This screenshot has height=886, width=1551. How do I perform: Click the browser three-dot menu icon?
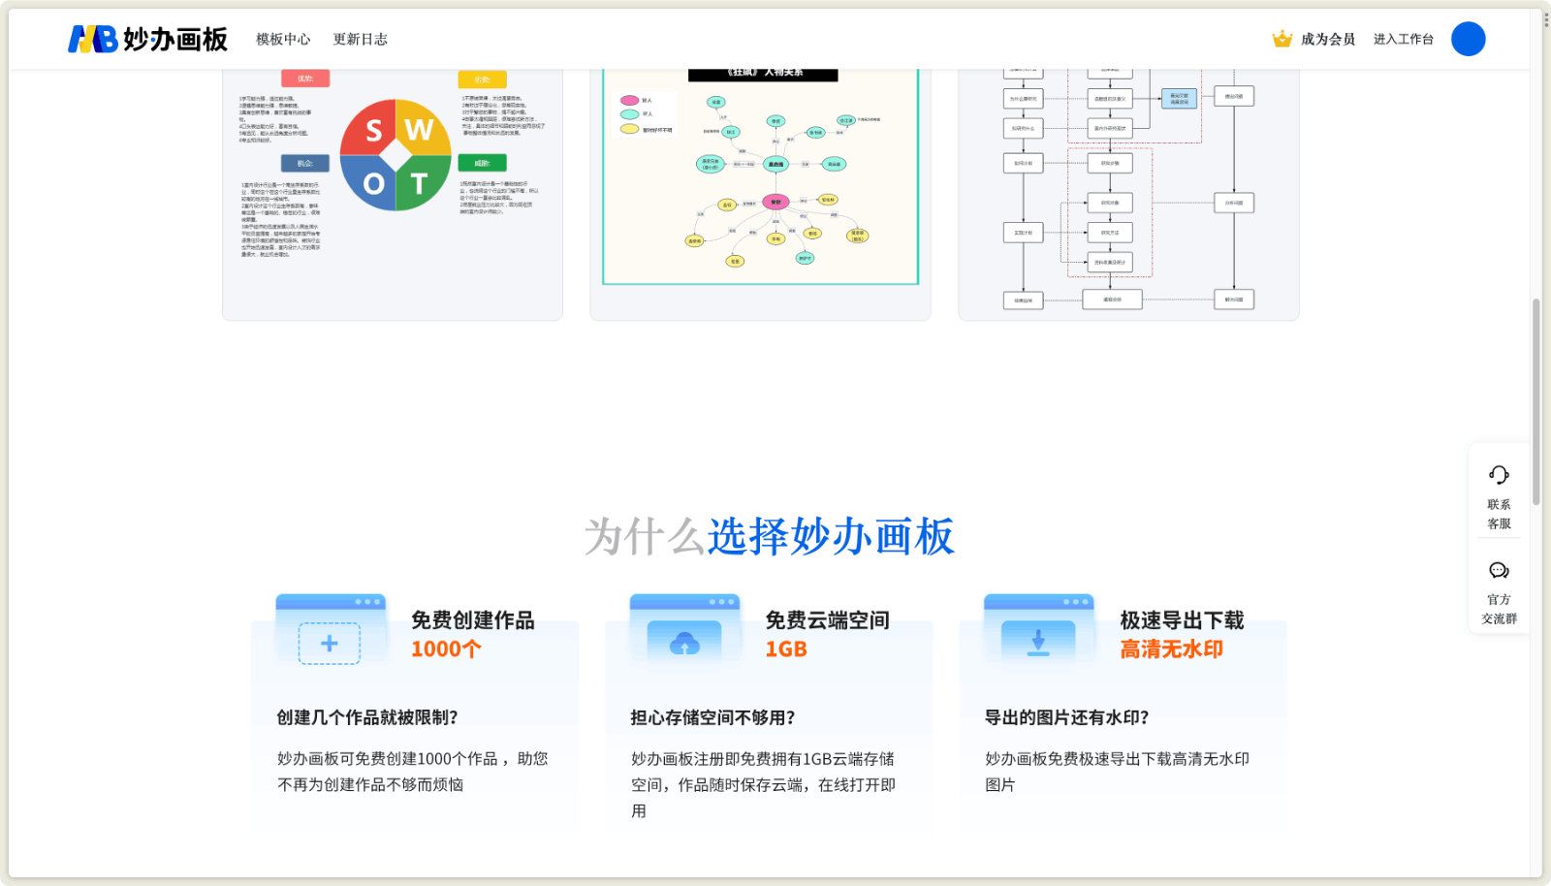[1546, 19]
